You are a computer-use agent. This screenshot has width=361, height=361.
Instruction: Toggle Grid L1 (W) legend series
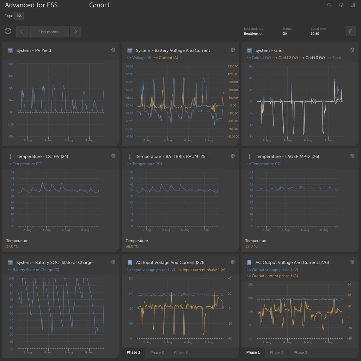(x=259, y=58)
